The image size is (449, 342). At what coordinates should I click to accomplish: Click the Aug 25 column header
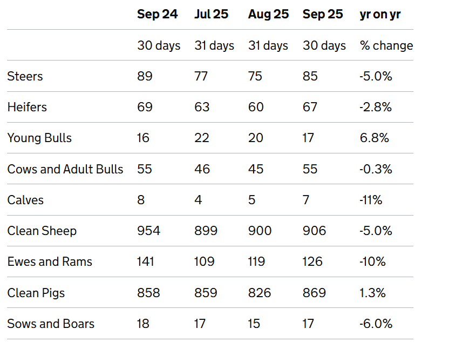click(268, 14)
